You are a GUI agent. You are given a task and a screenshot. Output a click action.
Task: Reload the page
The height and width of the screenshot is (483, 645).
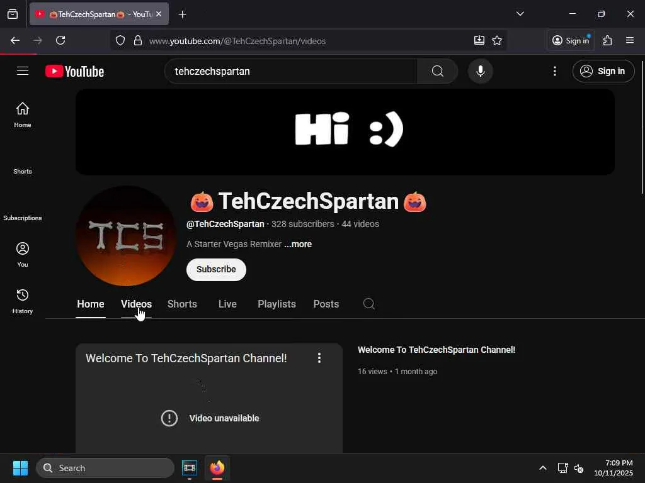click(60, 40)
